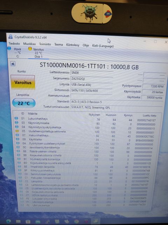Open the Muokkaa menu
Image resolution: width=168 pixels, height=225 pixels.
coord(29,44)
